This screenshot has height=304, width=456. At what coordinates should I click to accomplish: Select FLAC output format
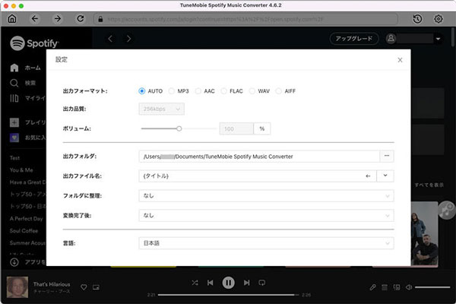click(223, 91)
